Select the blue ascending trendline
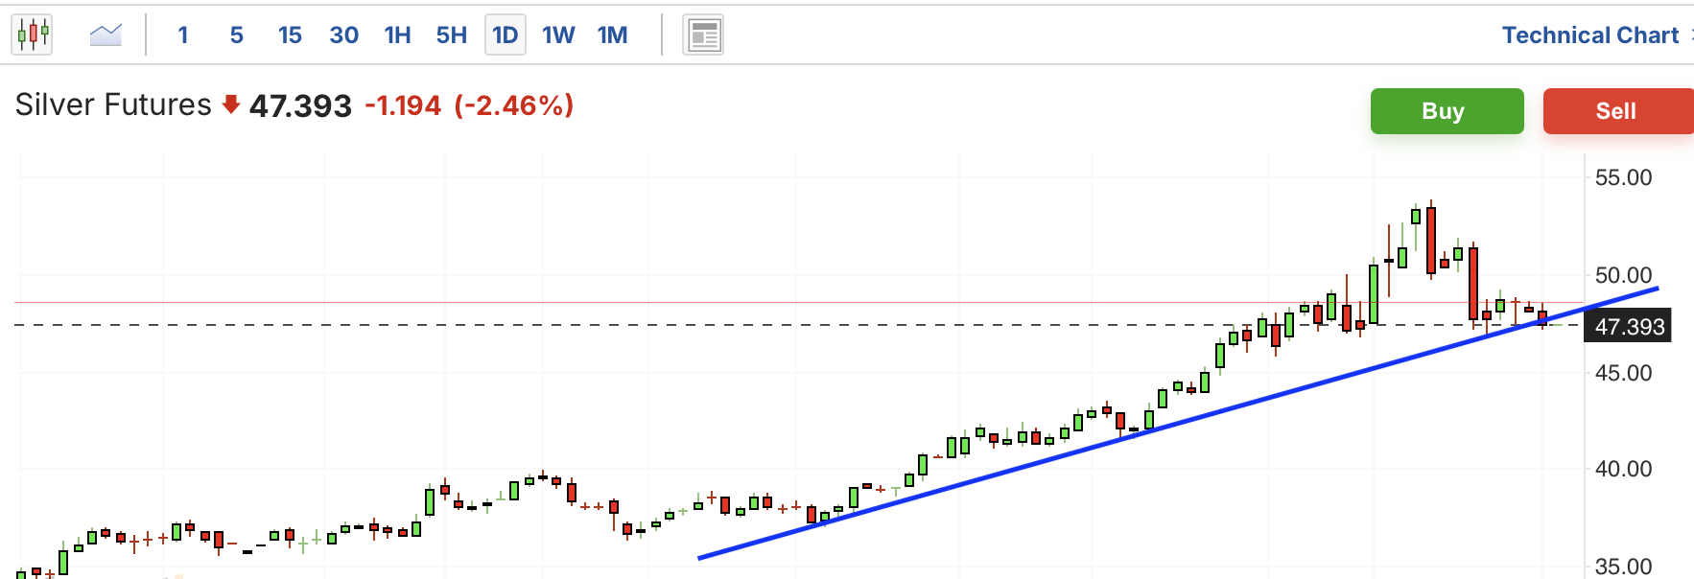This screenshot has width=1694, height=579. click(1178, 423)
